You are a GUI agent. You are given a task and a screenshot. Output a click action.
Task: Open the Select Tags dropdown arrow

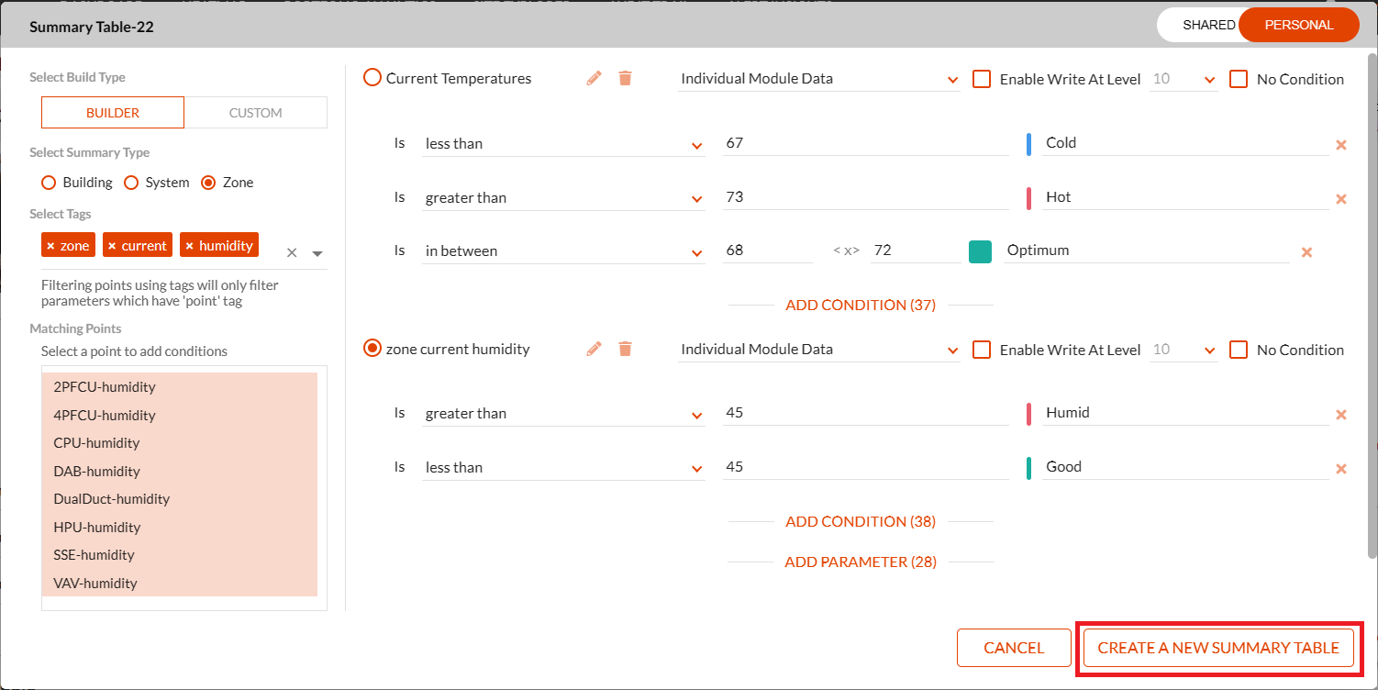[317, 253]
